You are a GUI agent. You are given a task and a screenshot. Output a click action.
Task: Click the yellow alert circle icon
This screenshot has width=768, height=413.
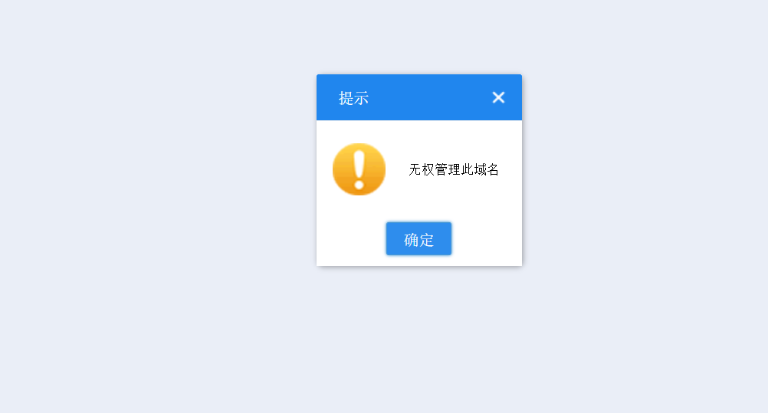(359, 169)
